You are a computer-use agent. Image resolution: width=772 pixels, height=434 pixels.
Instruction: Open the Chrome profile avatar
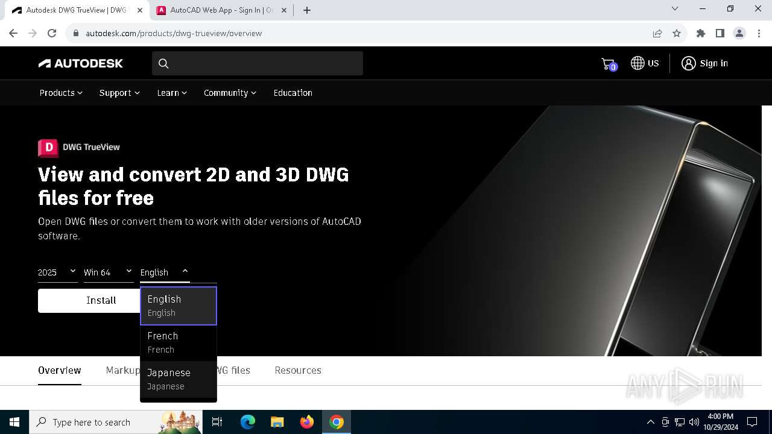coord(739,33)
